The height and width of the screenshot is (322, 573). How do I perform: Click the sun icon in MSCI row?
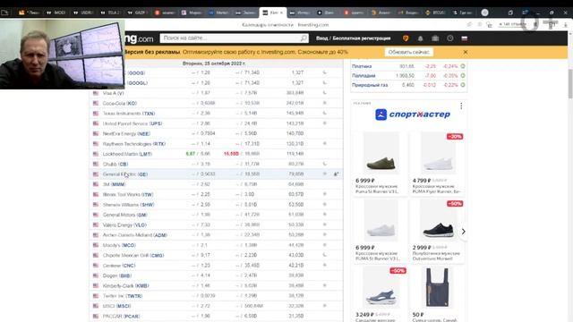[x=324, y=306]
